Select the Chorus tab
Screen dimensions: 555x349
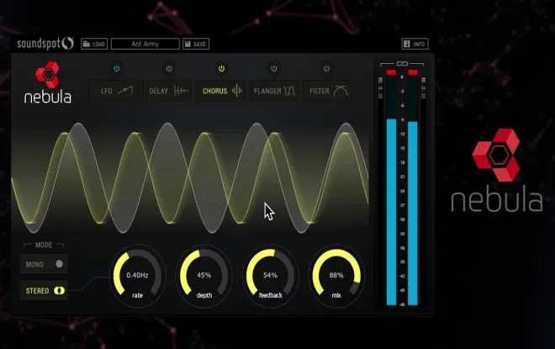pos(220,91)
